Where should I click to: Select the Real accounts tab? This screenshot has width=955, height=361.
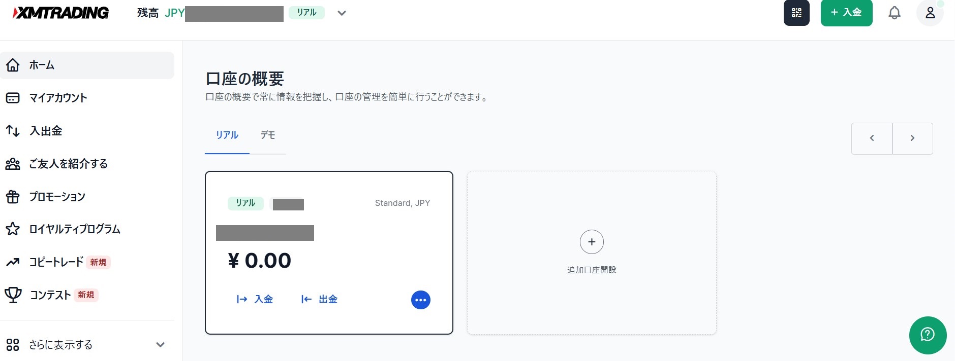click(227, 135)
